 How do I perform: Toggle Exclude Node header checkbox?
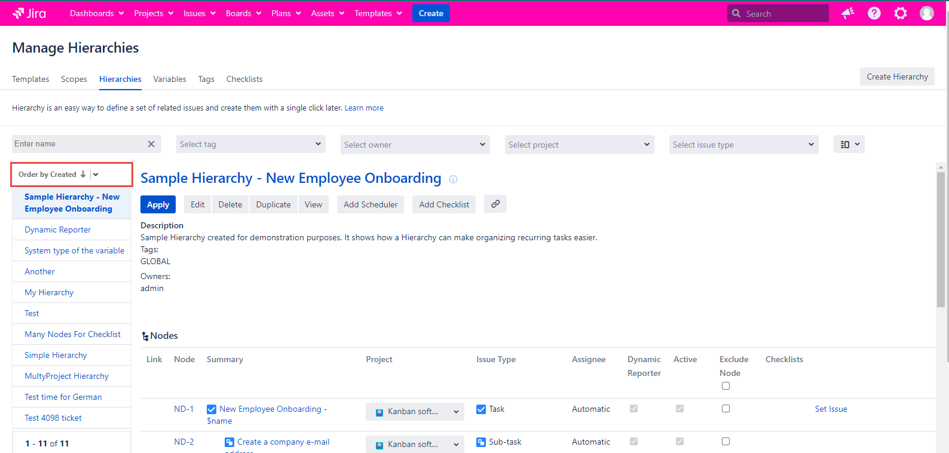point(725,386)
